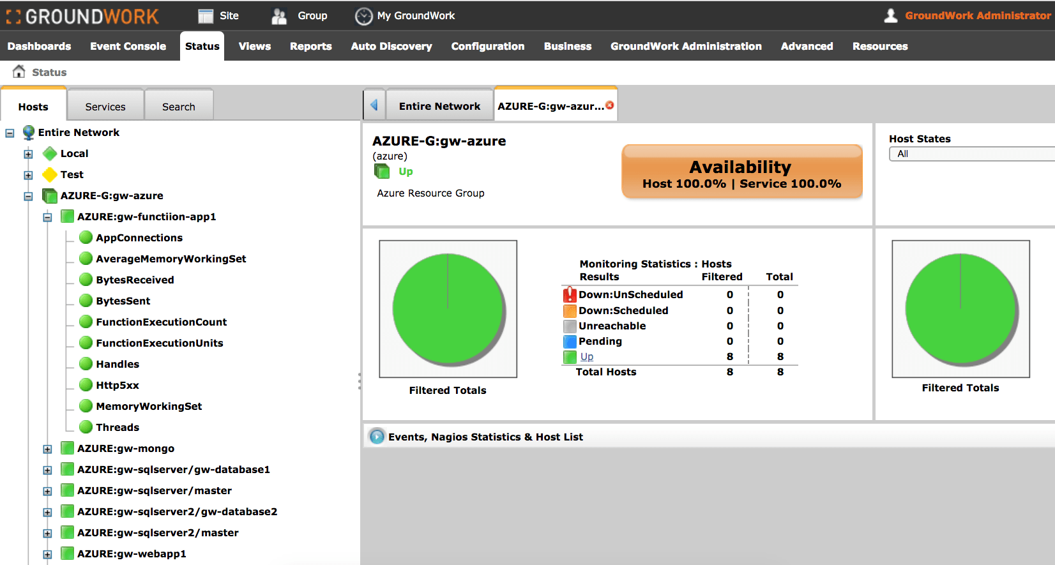
Task: Open GroundWork Administration menu
Action: [686, 46]
